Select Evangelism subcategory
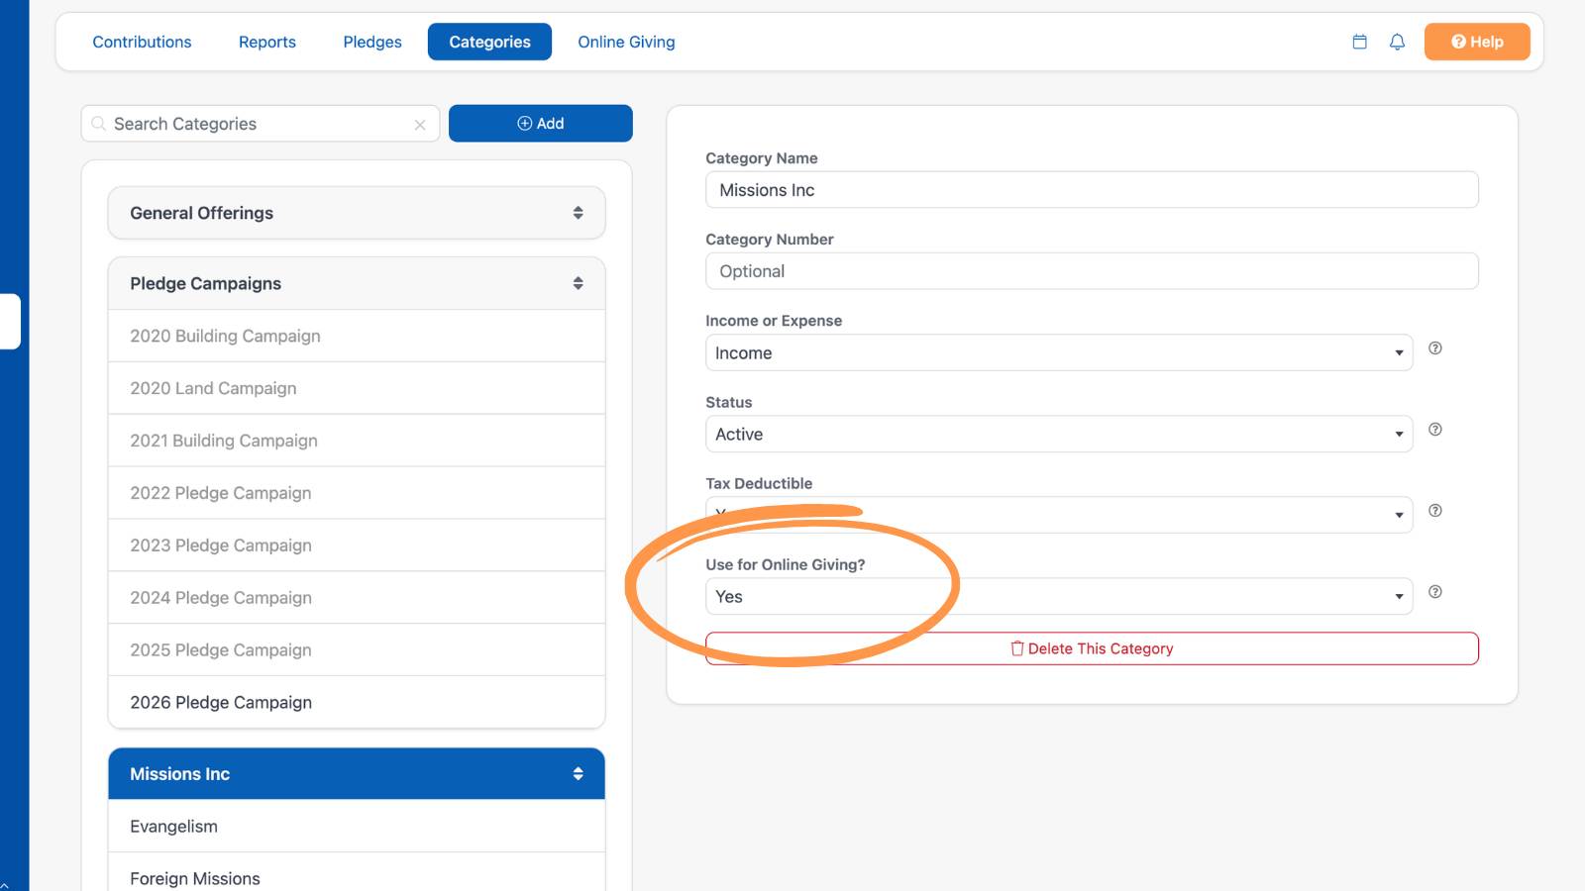 (x=357, y=827)
